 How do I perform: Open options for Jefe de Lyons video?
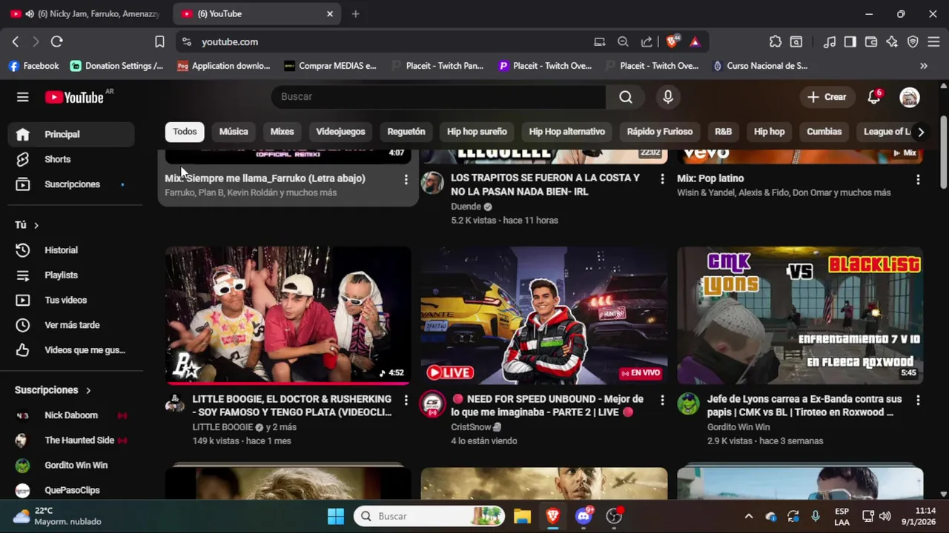point(918,400)
